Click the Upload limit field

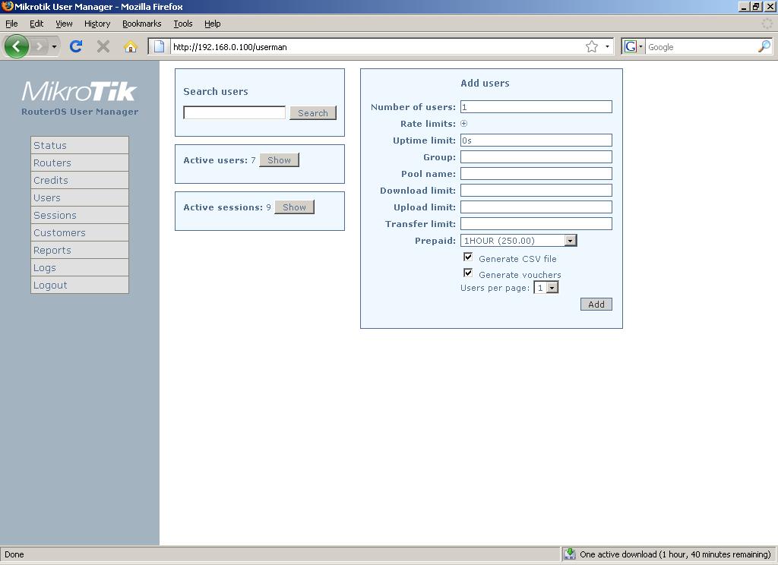click(536, 207)
